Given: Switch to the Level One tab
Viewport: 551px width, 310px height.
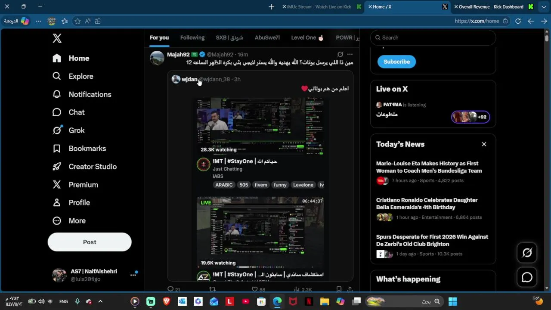Looking at the screenshot, I should [x=307, y=38].
